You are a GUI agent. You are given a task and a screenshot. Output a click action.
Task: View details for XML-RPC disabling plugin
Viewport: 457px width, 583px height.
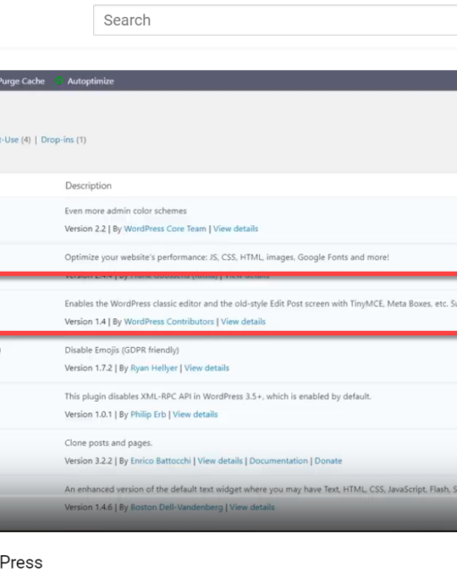pyautogui.click(x=195, y=414)
